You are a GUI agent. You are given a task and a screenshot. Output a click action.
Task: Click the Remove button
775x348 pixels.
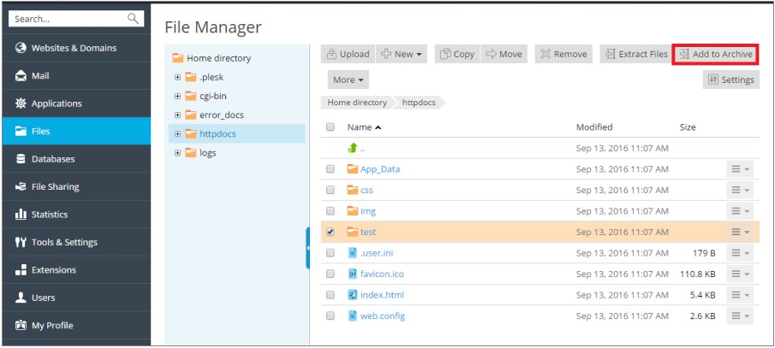(x=563, y=54)
